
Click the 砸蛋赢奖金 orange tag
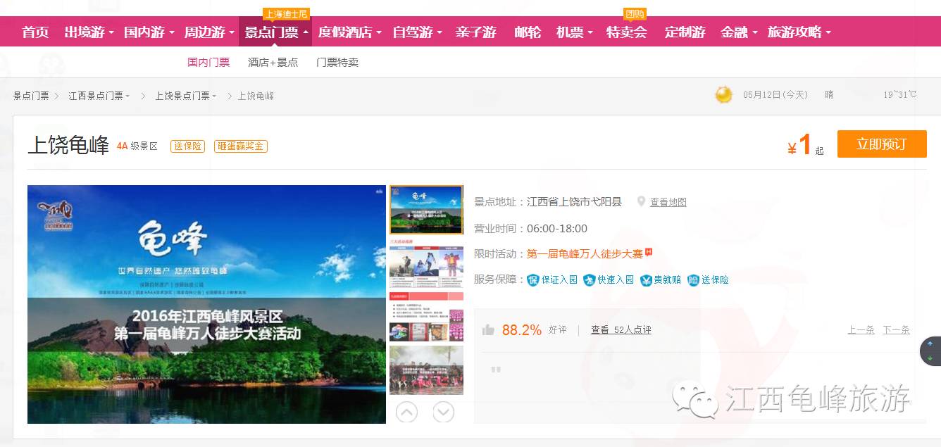[241, 146]
